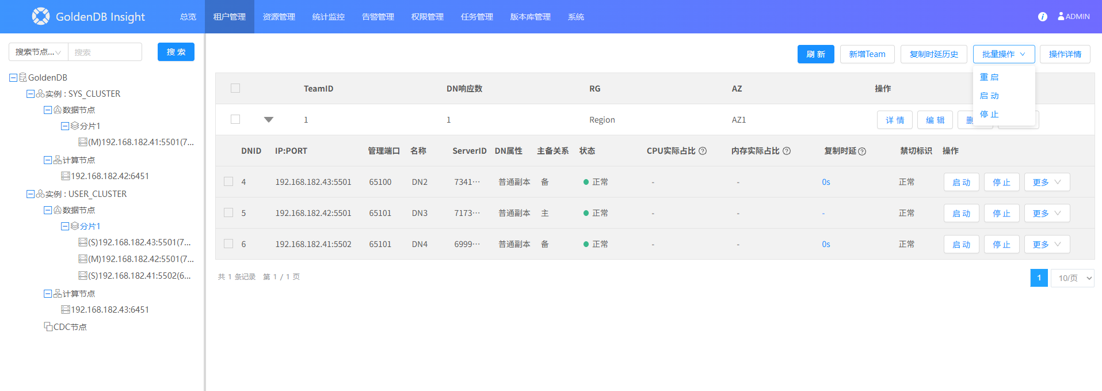Select 停止 from batch operations menu
Screen dimensions: 1102x391
tap(989, 114)
